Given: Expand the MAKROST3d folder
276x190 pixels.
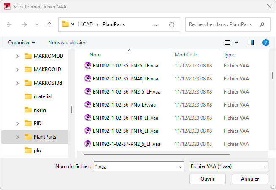Looking at the screenshot, I should [x=17, y=83].
